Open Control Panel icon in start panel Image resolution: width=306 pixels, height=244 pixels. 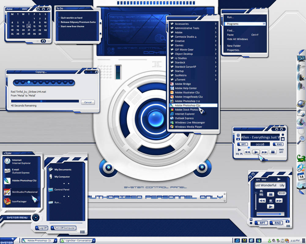51,189
